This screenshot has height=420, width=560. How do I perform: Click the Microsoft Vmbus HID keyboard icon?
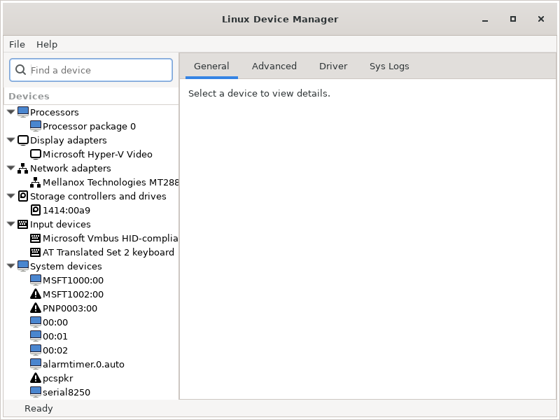coord(36,238)
